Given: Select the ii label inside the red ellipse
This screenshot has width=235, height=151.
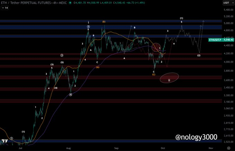Looking at the screenshot, I should point(169,80).
